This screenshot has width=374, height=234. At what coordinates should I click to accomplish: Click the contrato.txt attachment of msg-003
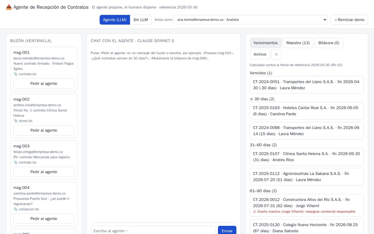click(x=25, y=162)
